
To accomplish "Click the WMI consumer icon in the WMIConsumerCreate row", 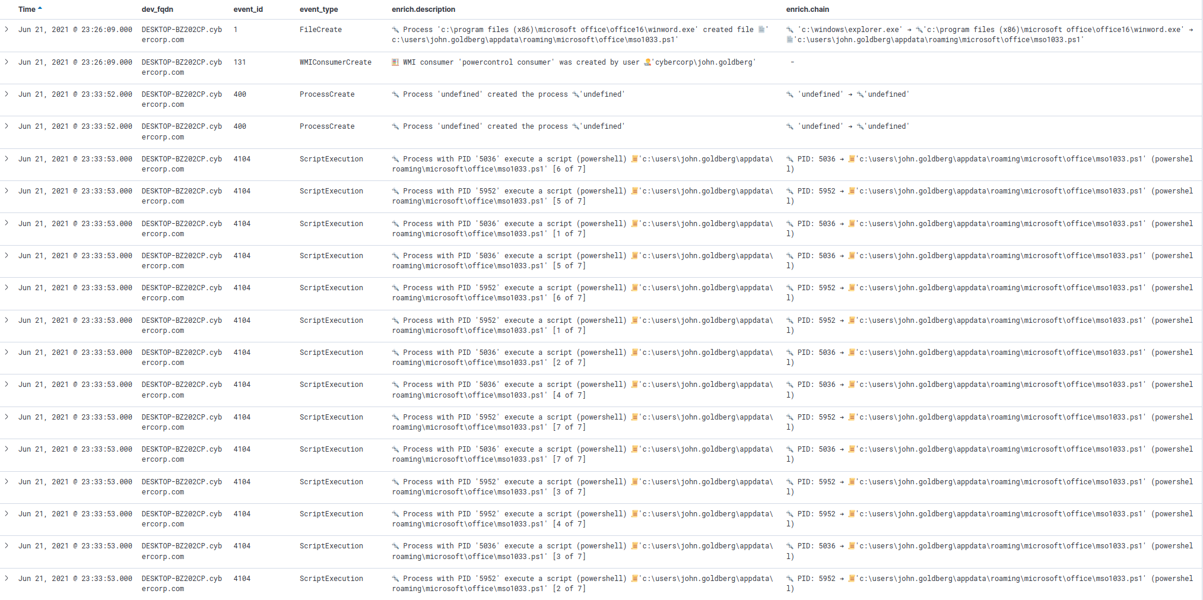I will pos(395,62).
